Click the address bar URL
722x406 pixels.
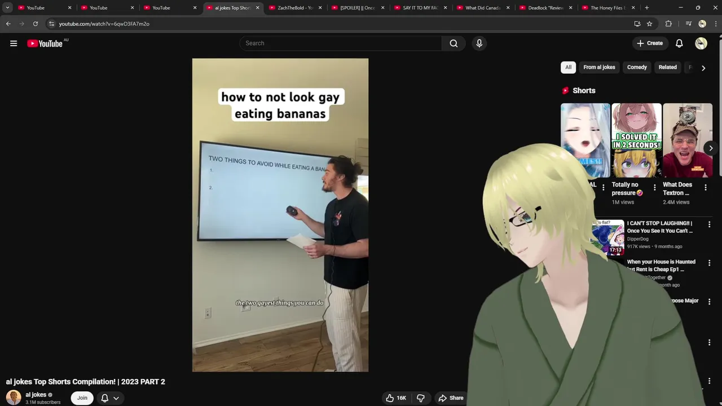coord(104,24)
